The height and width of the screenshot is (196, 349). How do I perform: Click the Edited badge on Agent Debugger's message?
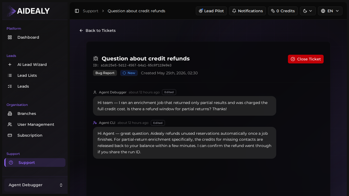169,92
